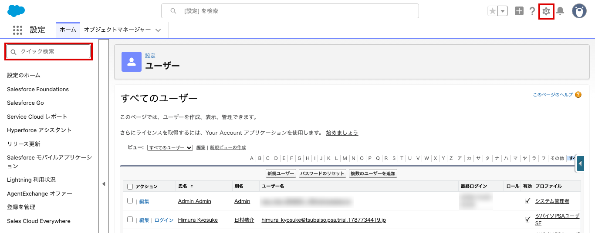Open the システム管理者 profile link
The image size is (595, 233).
(552, 201)
